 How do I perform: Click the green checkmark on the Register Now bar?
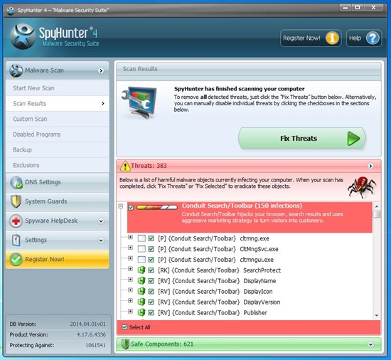click(x=16, y=260)
